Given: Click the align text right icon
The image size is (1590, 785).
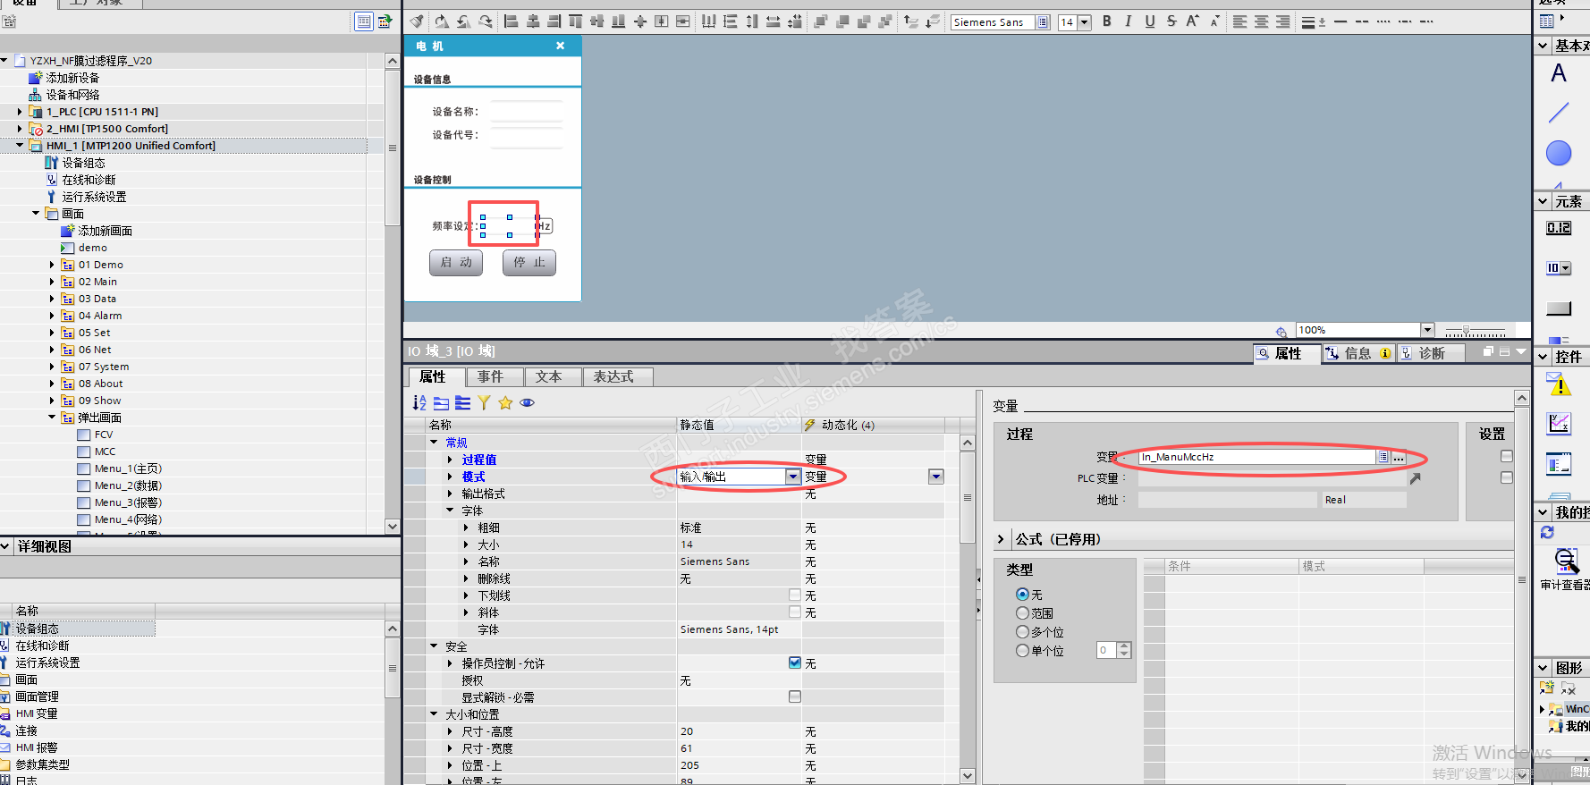Looking at the screenshot, I should click(x=1282, y=21).
